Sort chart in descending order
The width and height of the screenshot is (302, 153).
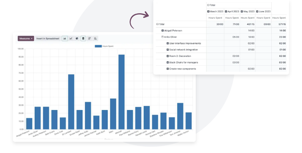point(89,38)
